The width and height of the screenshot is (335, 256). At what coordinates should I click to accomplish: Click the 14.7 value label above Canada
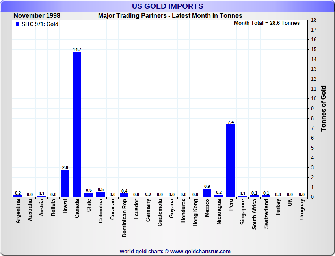[x=77, y=50]
